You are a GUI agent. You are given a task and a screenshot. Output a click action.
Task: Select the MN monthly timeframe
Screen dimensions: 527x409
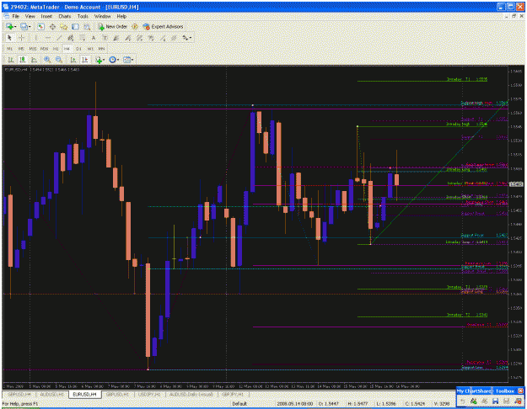click(x=101, y=49)
